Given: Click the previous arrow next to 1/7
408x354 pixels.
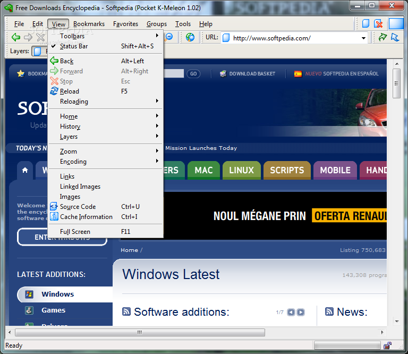Looking at the screenshot, I should 291,312.
